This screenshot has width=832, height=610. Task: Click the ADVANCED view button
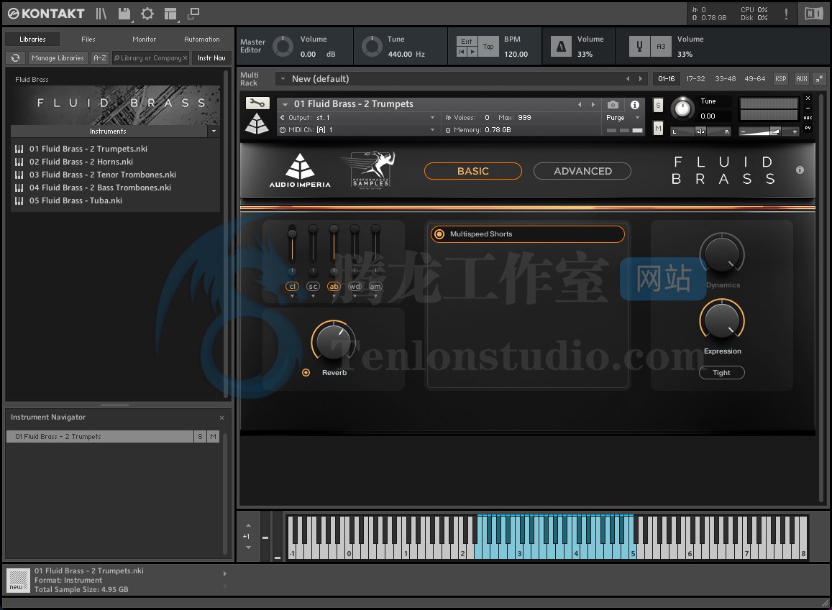click(582, 171)
